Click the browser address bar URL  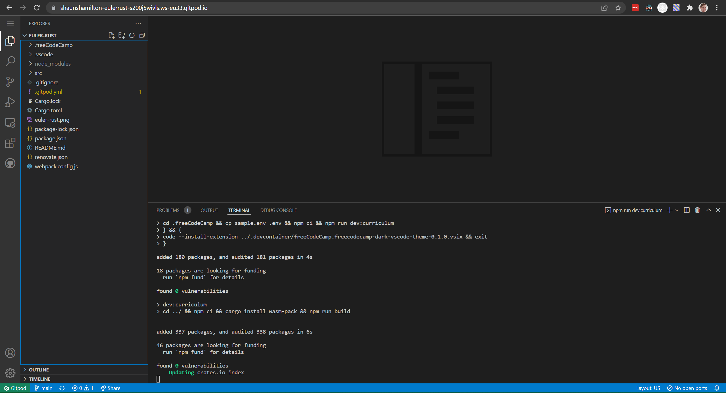click(x=134, y=8)
